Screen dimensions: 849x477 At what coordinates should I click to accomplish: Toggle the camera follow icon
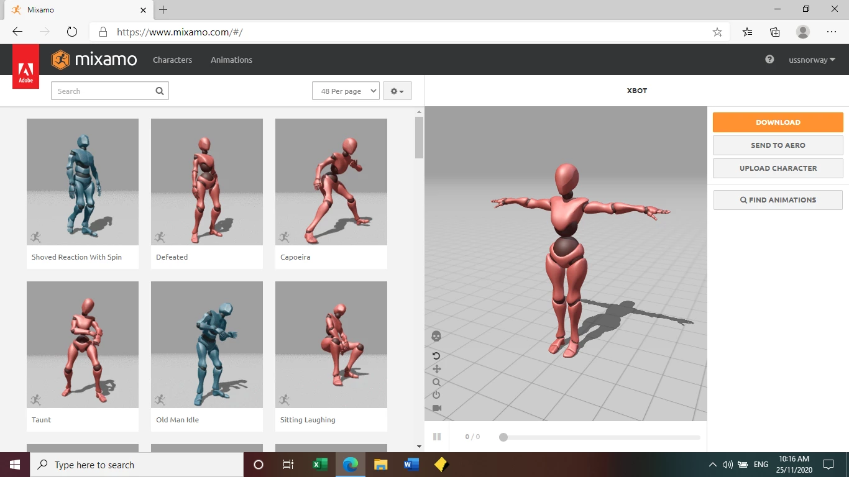436,408
